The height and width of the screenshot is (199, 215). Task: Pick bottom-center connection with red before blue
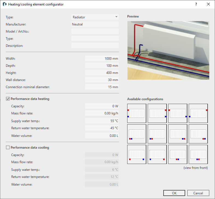point(178,154)
